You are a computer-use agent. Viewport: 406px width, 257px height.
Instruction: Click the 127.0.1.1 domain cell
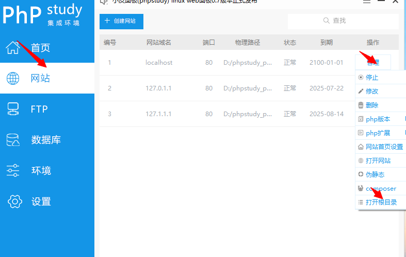(x=158, y=88)
